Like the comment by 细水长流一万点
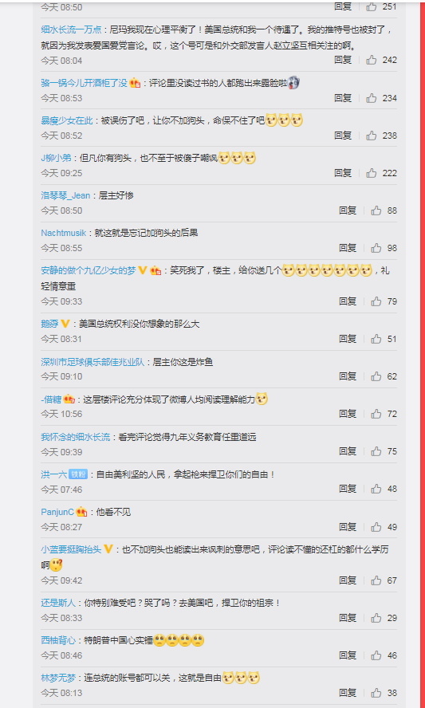 click(x=372, y=60)
